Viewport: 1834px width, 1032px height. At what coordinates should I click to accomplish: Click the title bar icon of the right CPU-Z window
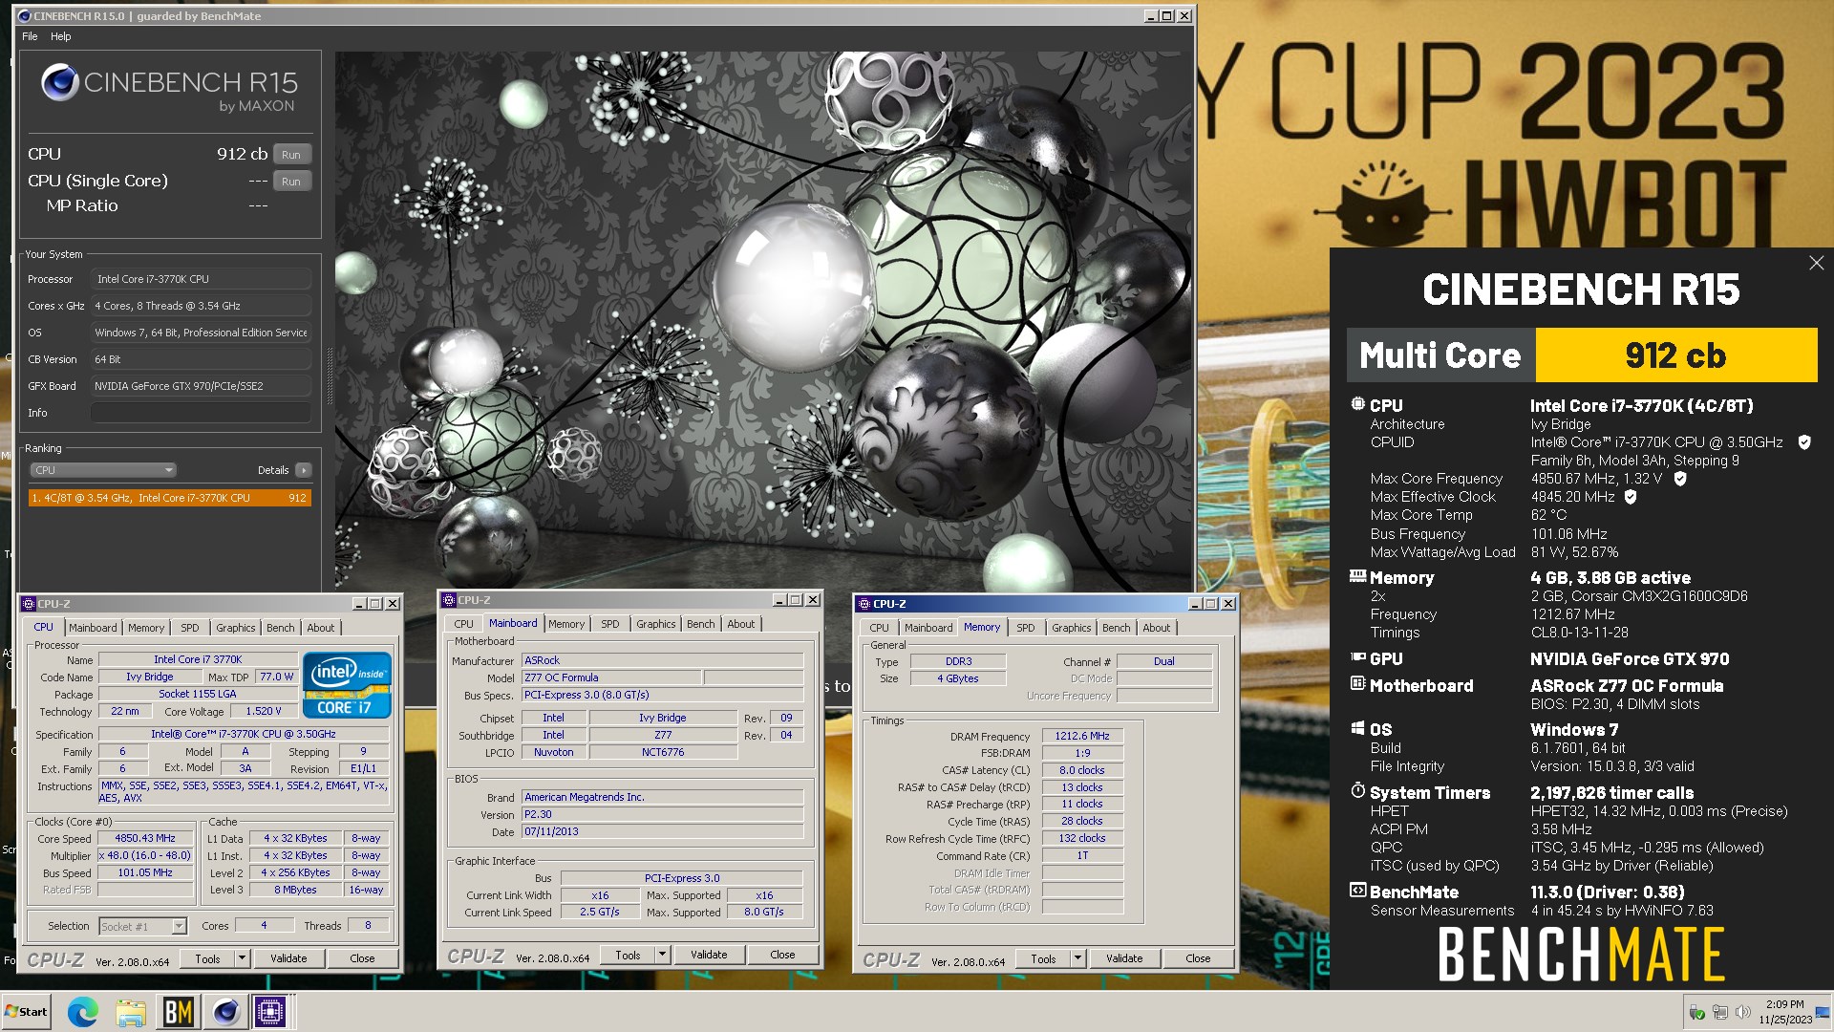pyautogui.click(x=864, y=604)
